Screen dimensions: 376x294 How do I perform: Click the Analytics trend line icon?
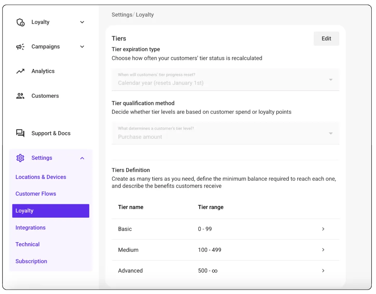tap(20, 71)
